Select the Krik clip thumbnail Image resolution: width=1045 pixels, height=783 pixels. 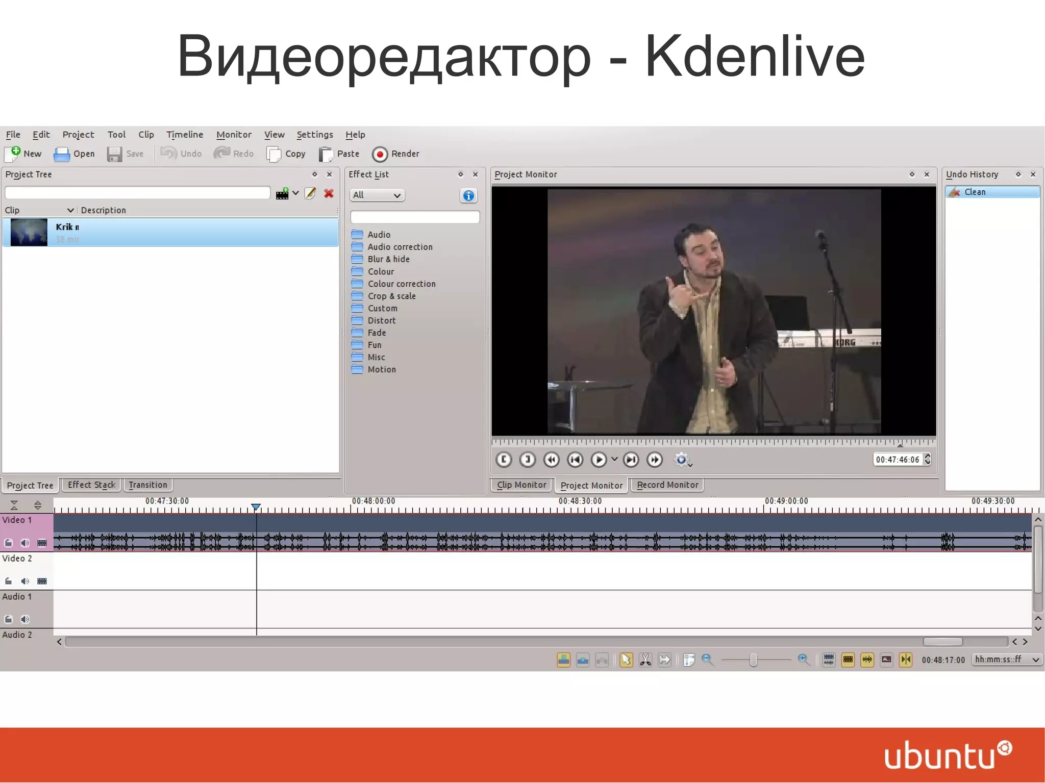[29, 232]
